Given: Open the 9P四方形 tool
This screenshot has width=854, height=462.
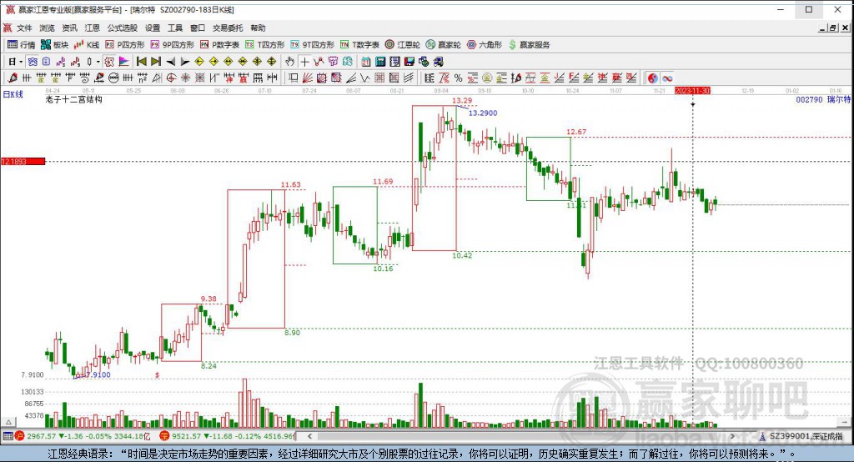Looking at the screenshot, I should (x=173, y=45).
